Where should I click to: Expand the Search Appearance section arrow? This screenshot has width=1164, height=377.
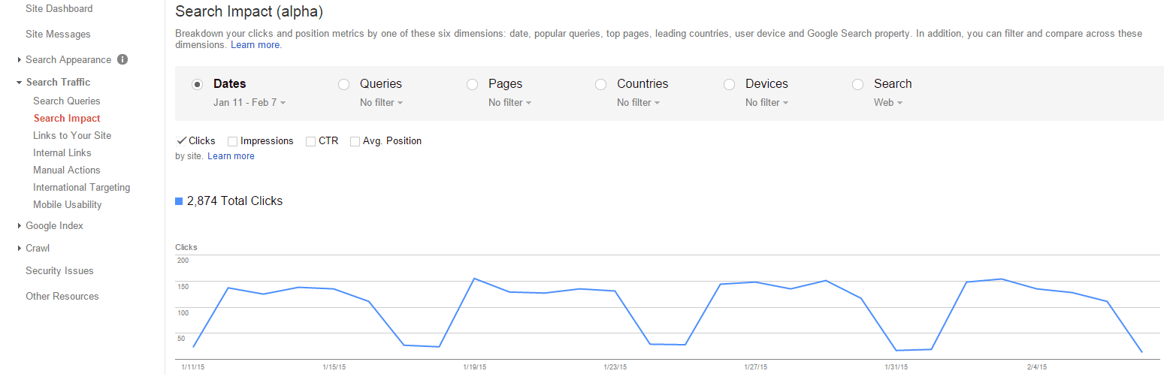19,60
